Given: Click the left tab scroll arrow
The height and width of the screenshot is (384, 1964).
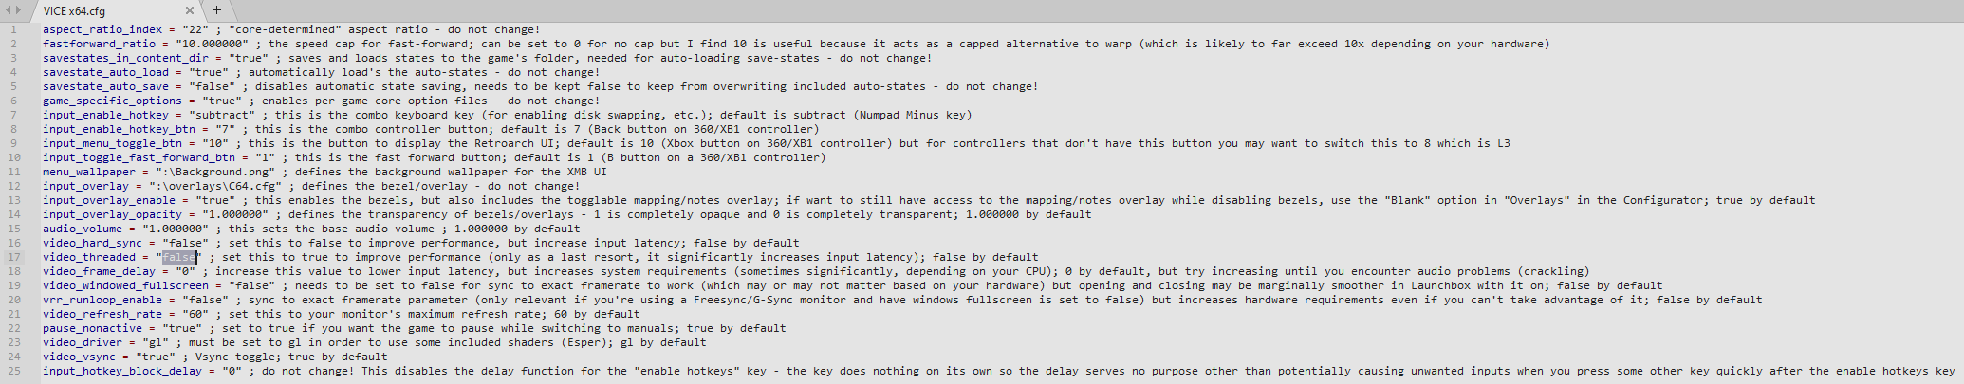Looking at the screenshot, I should click(x=9, y=10).
